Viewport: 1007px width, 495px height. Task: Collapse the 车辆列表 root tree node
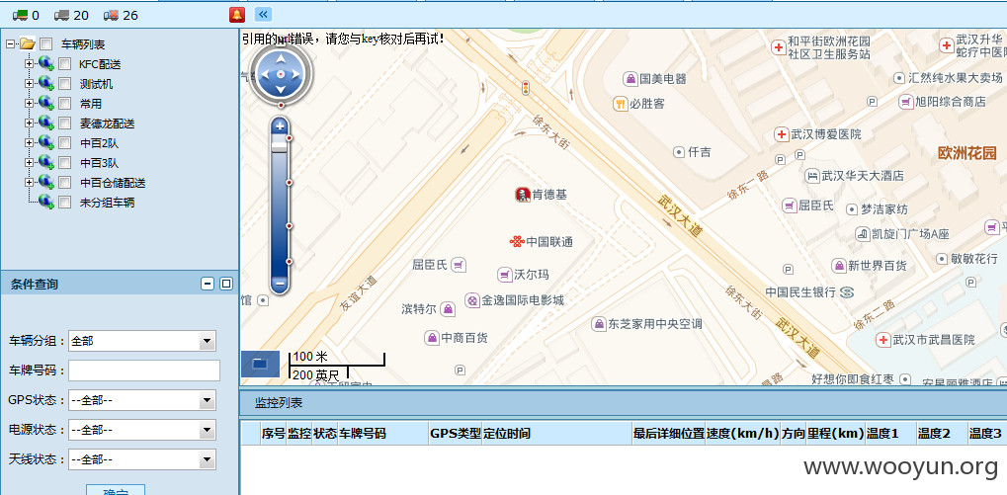point(10,44)
